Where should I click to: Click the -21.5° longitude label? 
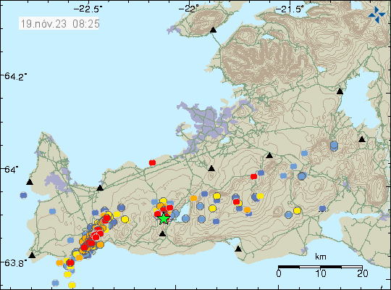pyautogui.click(x=290, y=9)
